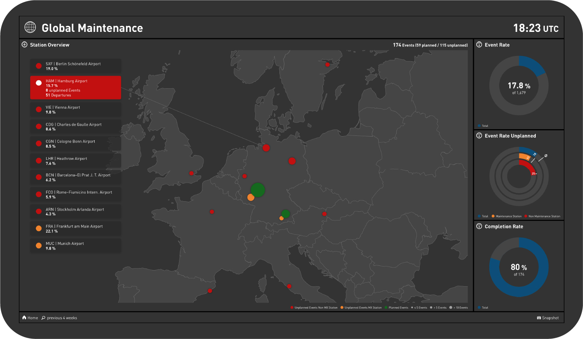This screenshot has width=583, height=339.
Task: Click the large green planned events map marker
Action: tap(257, 190)
